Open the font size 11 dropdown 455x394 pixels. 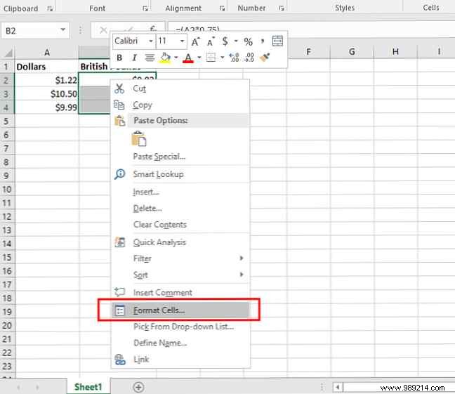182,41
